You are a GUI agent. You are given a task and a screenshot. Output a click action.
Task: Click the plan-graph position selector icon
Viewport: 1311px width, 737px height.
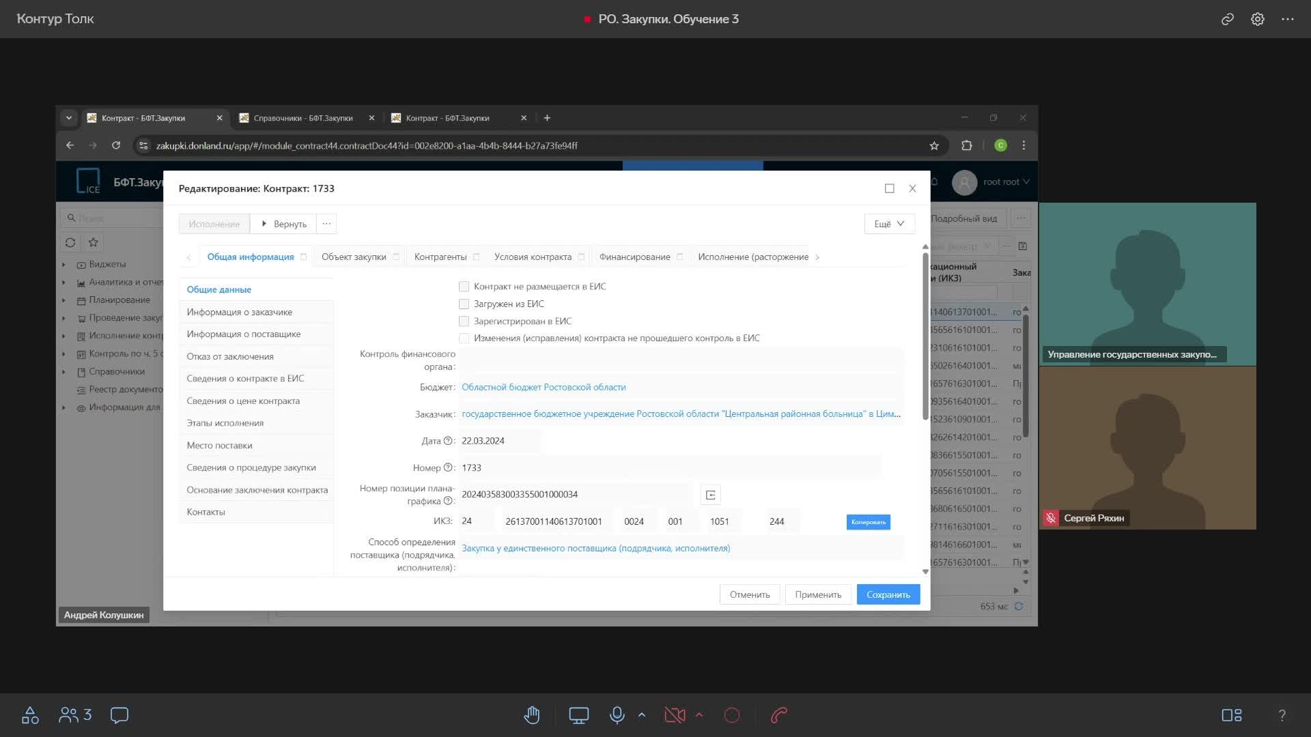(x=710, y=495)
